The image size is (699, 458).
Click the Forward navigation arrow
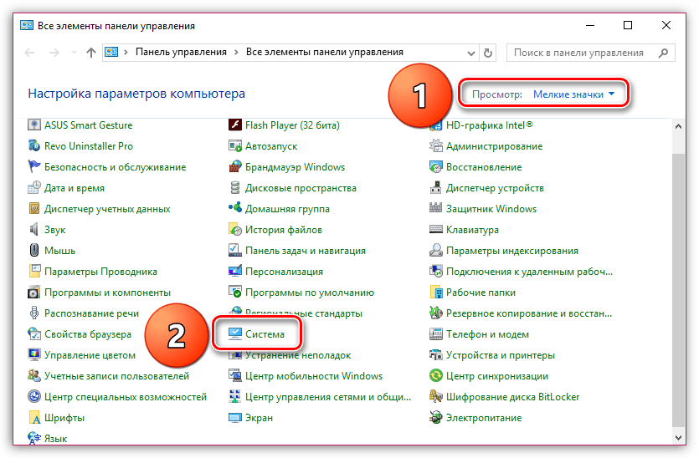pyautogui.click(x=54, y=53)
